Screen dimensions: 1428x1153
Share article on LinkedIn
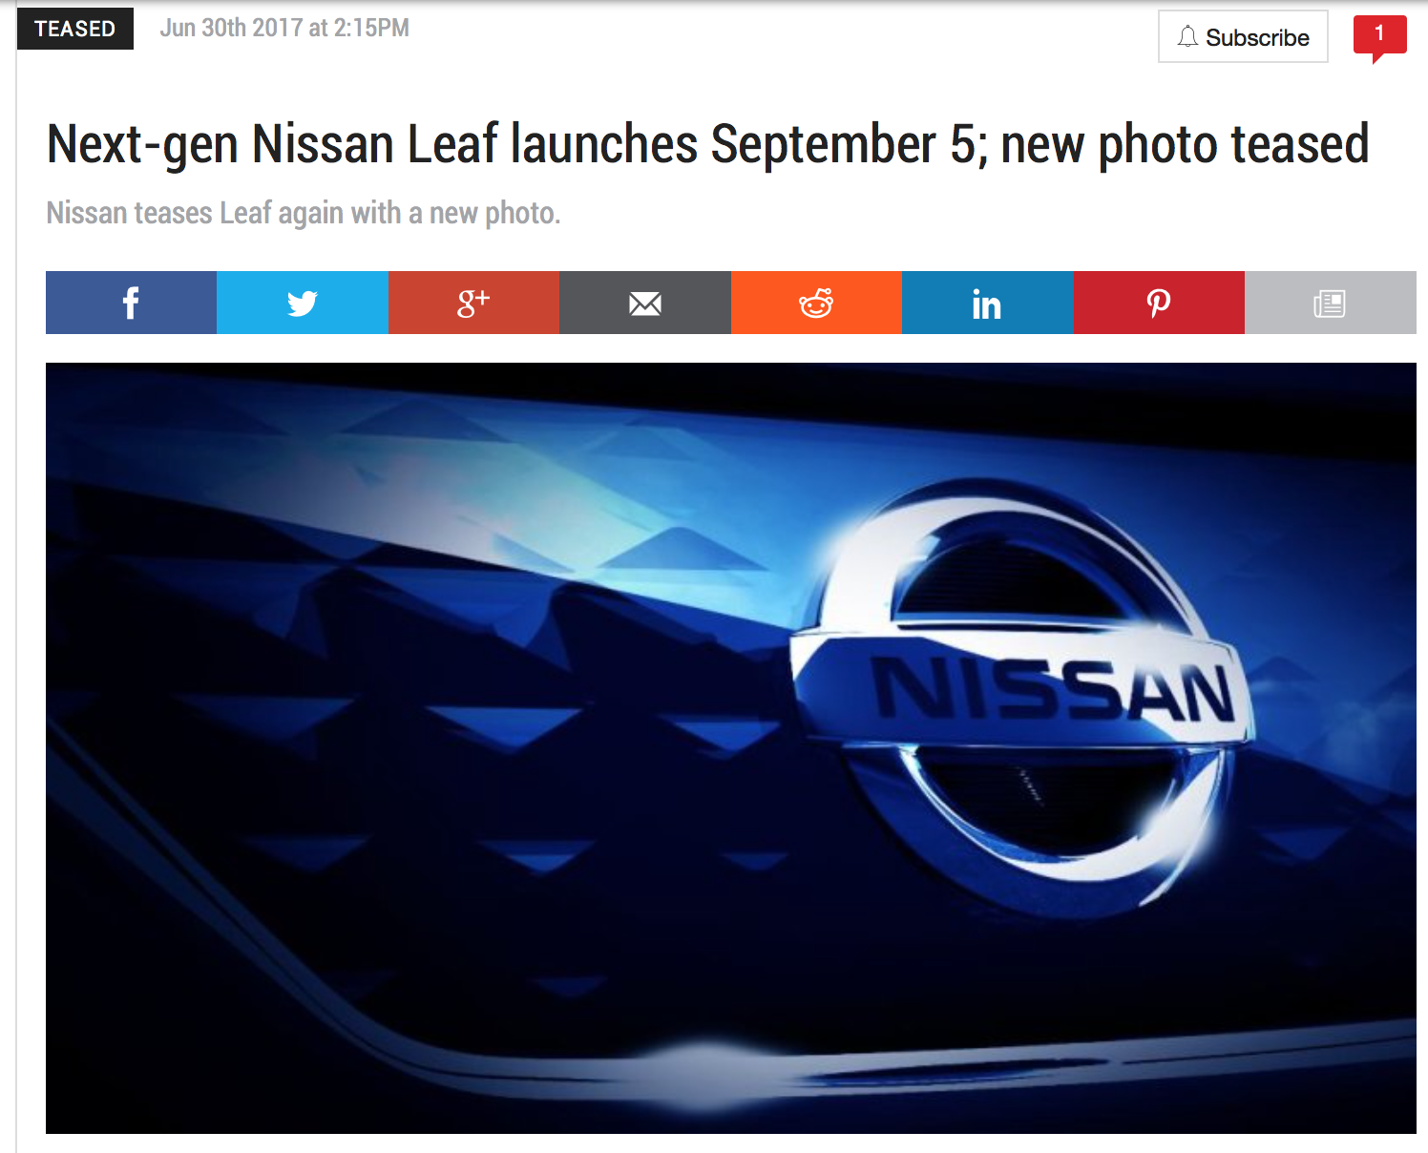988,303
